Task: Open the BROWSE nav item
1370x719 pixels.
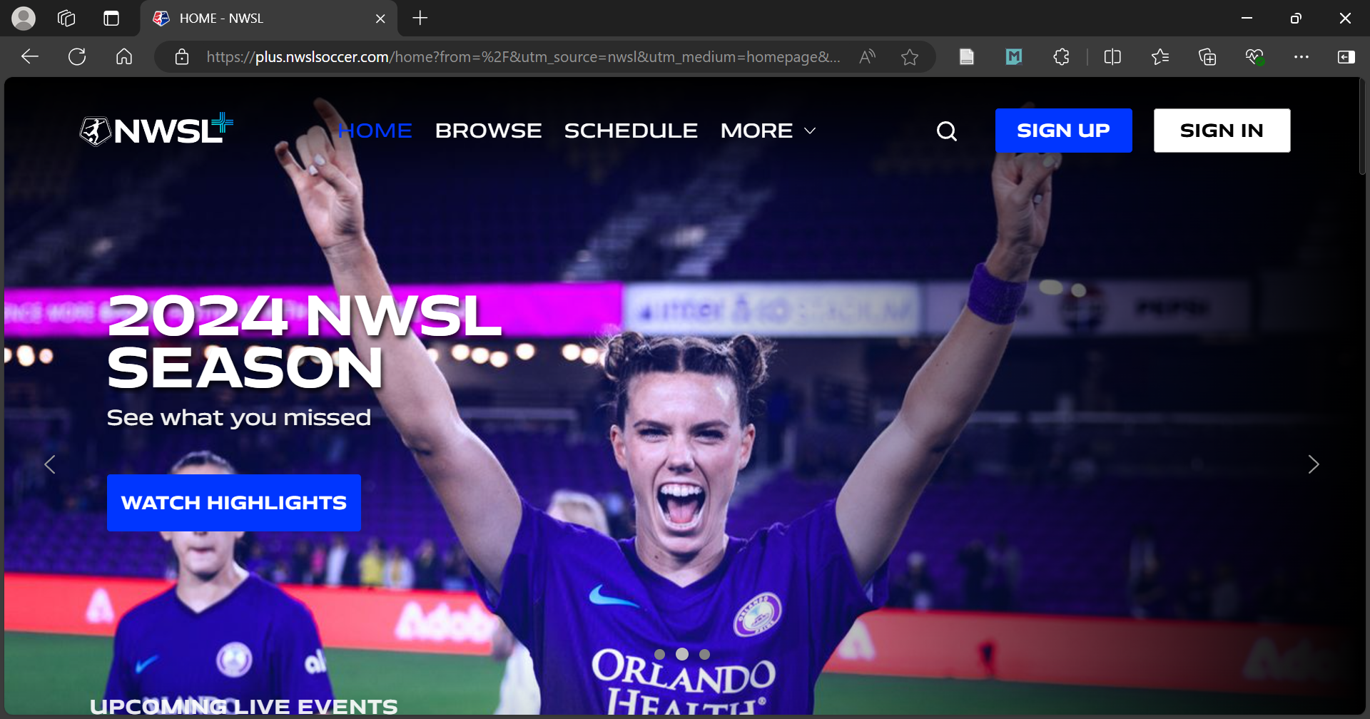Action: 489,131
